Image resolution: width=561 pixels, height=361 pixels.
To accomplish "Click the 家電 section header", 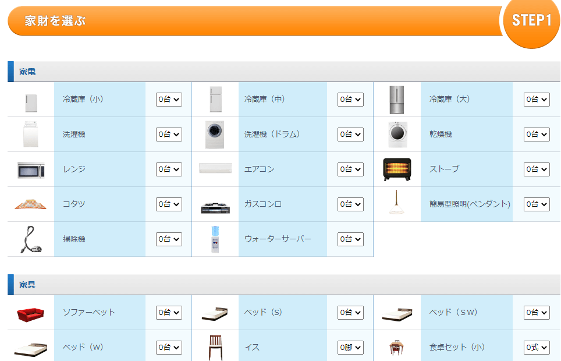I will pyautogui.click(x=27, y=72).
